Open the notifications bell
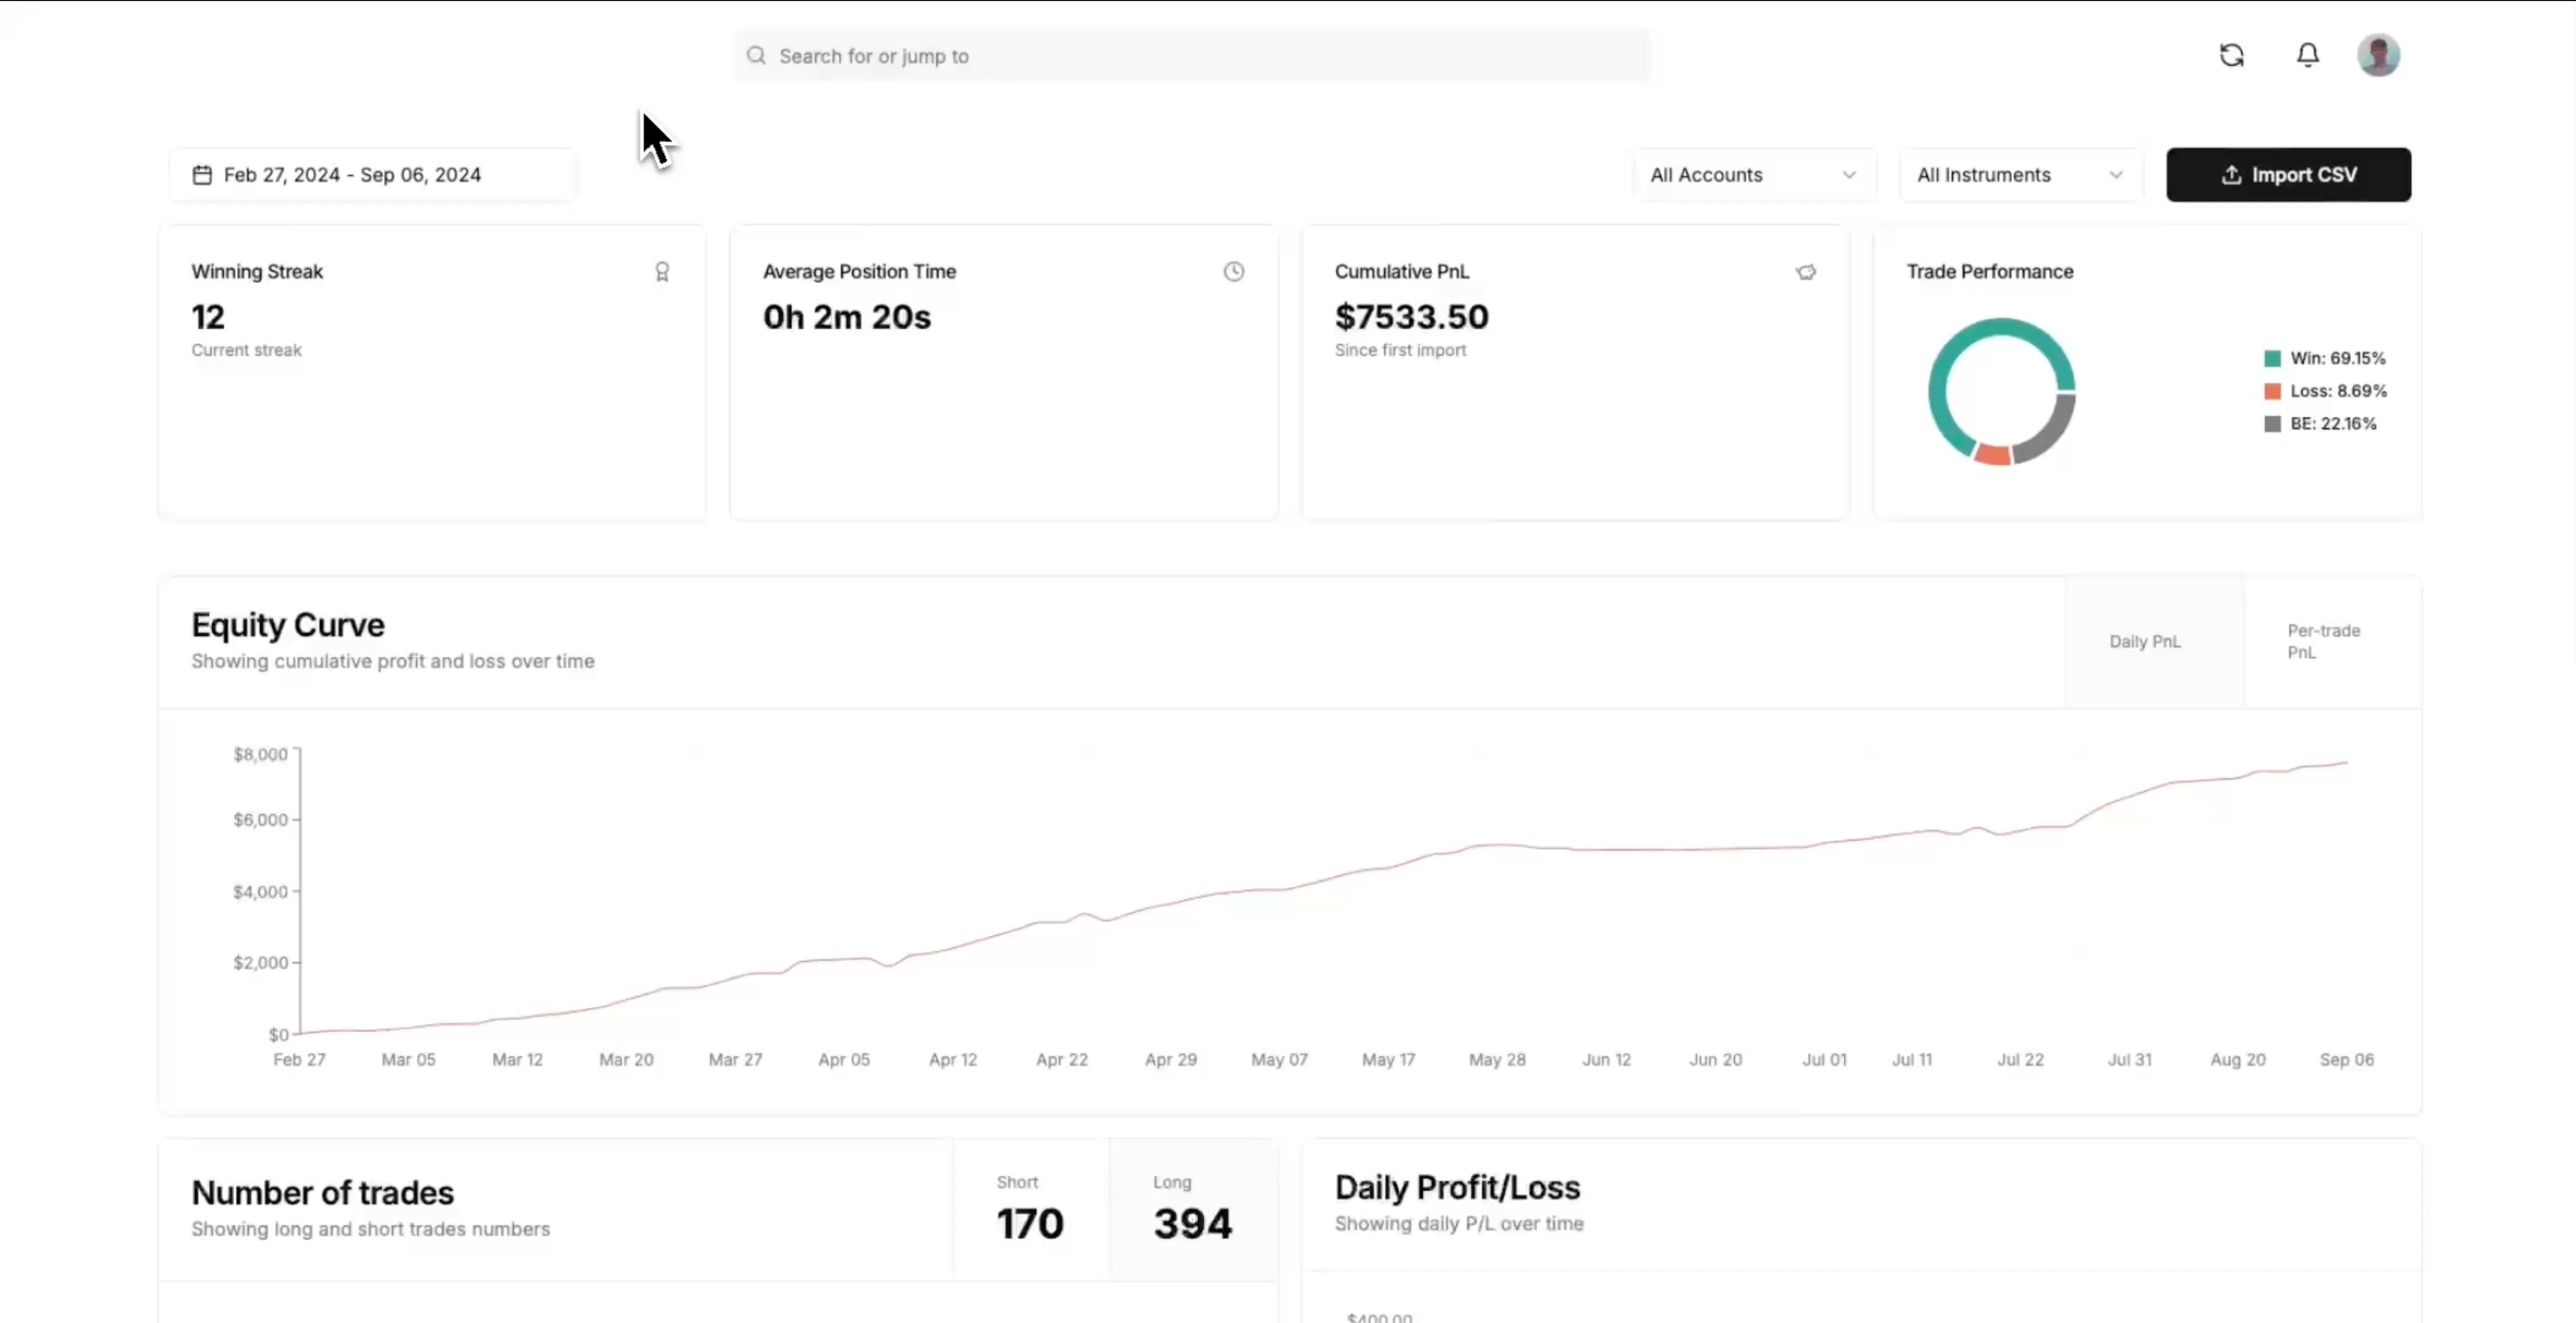 click(x=2307, y=55)
